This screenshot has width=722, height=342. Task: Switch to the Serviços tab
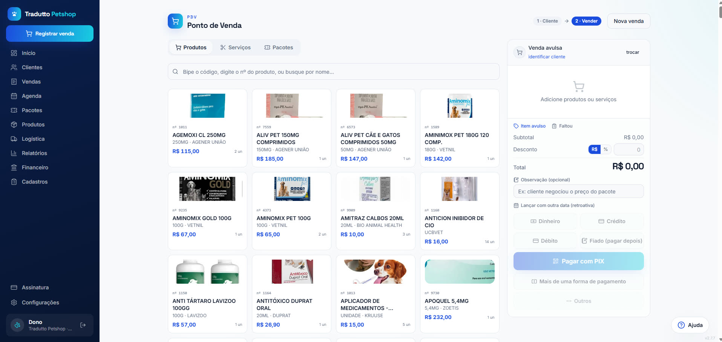tap(235, 47)
